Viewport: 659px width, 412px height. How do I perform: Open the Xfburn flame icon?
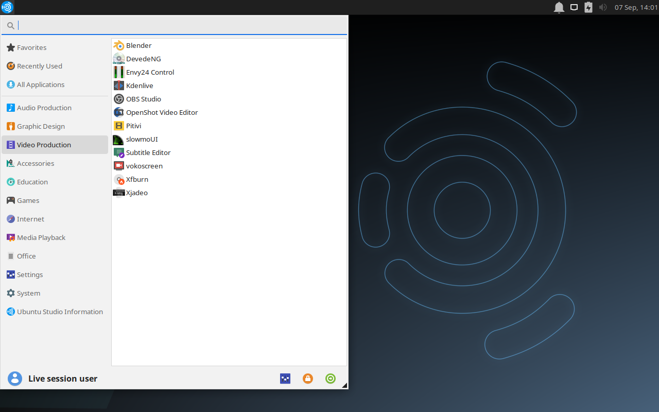click(x=119, y=179)
